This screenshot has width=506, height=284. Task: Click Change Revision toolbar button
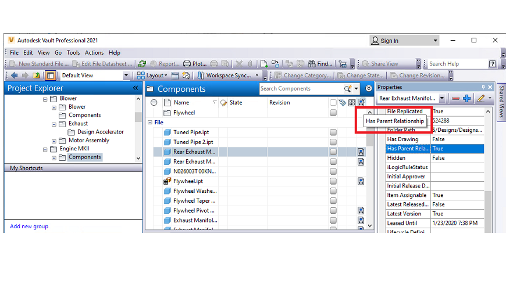tap(418, 76)
